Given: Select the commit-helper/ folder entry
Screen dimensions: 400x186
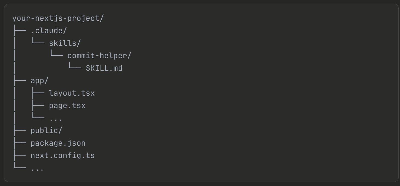Looking at the screenshot, I should (99, 56).
